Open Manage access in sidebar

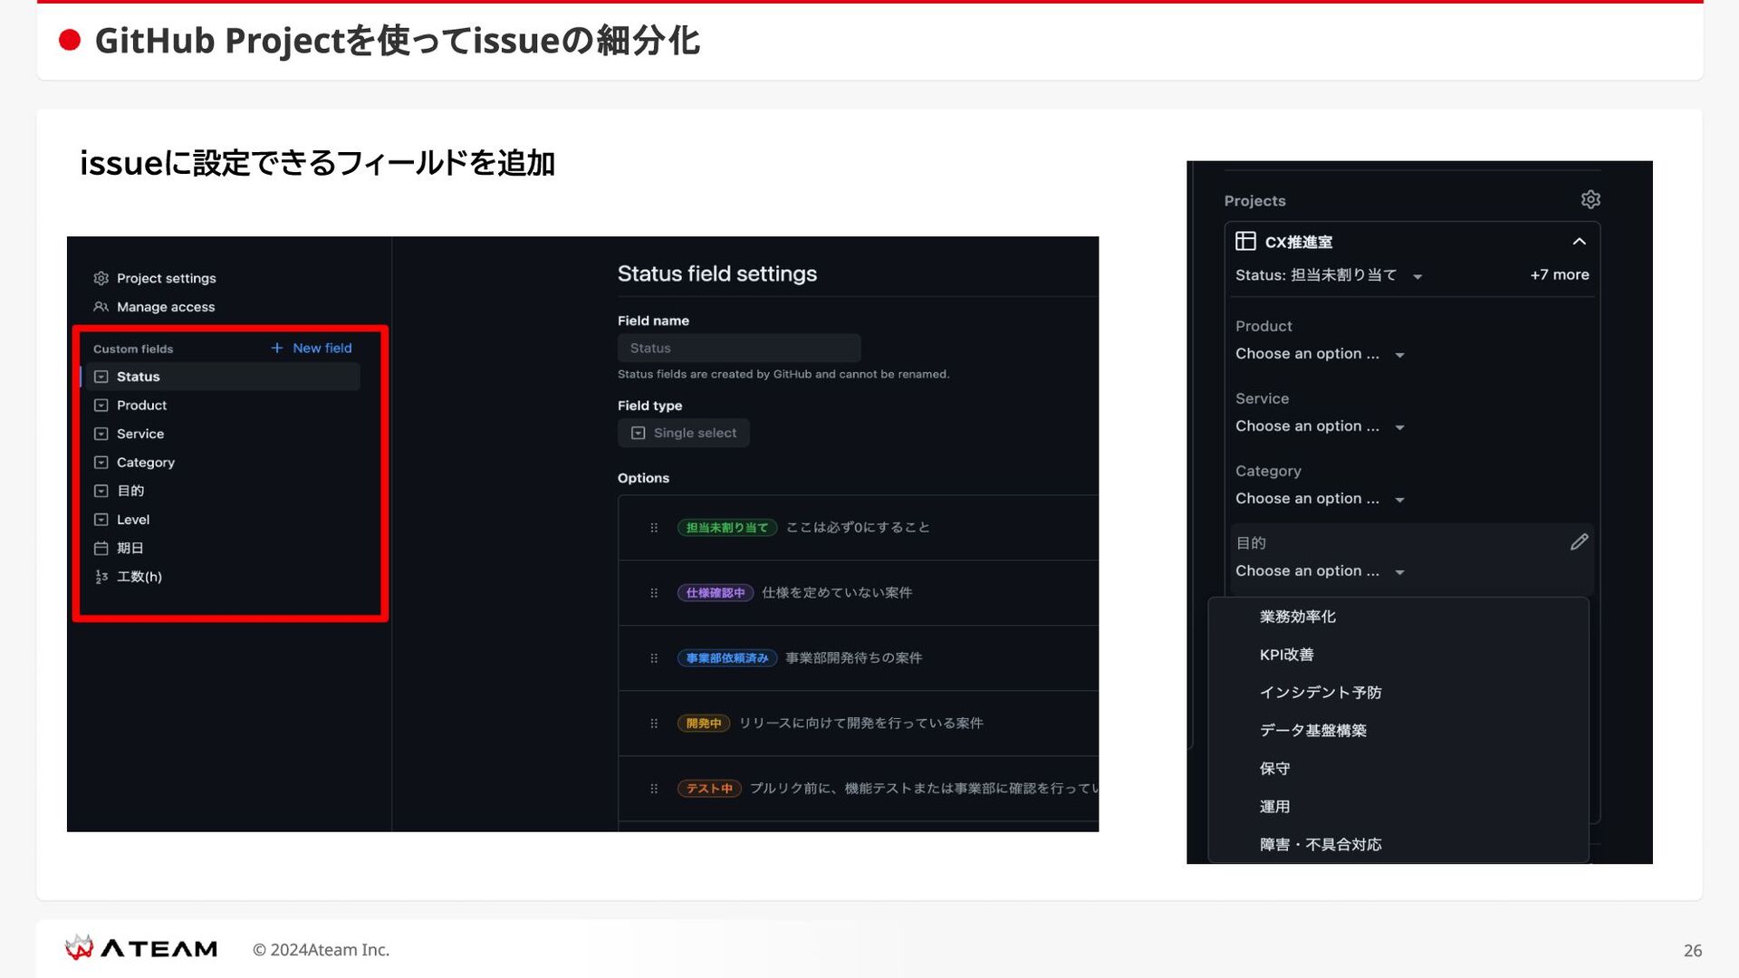click(x=155, y=307)
